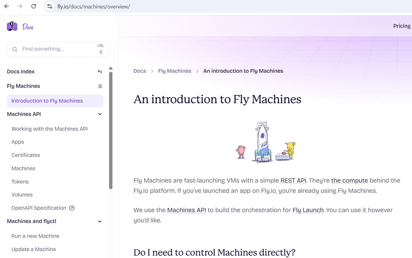Viewport: 412px width, 258px height.
Task: Click the external link icon next to OpenAPI Specification
Action: click(72, 208)
